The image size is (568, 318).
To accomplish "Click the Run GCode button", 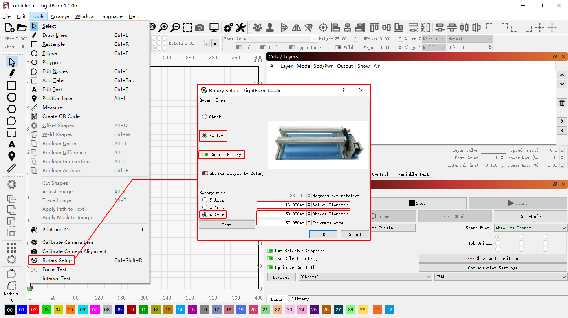I will tap(530, 216).
